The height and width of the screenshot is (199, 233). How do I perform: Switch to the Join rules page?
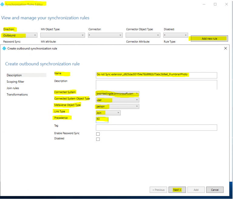pos(13,88)
